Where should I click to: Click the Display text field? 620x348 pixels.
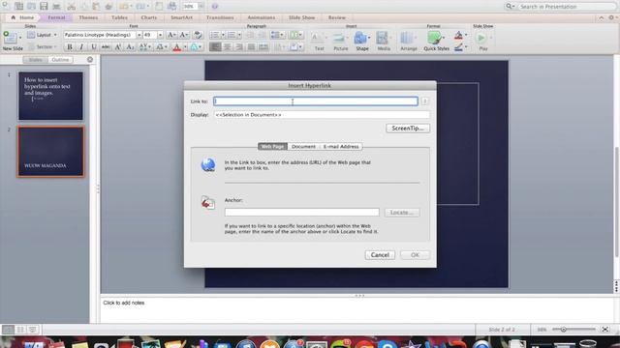(322, 114)
